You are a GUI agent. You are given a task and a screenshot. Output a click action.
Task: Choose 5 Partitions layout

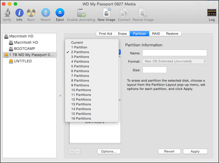pyautogui.click(x=92, y=66)
